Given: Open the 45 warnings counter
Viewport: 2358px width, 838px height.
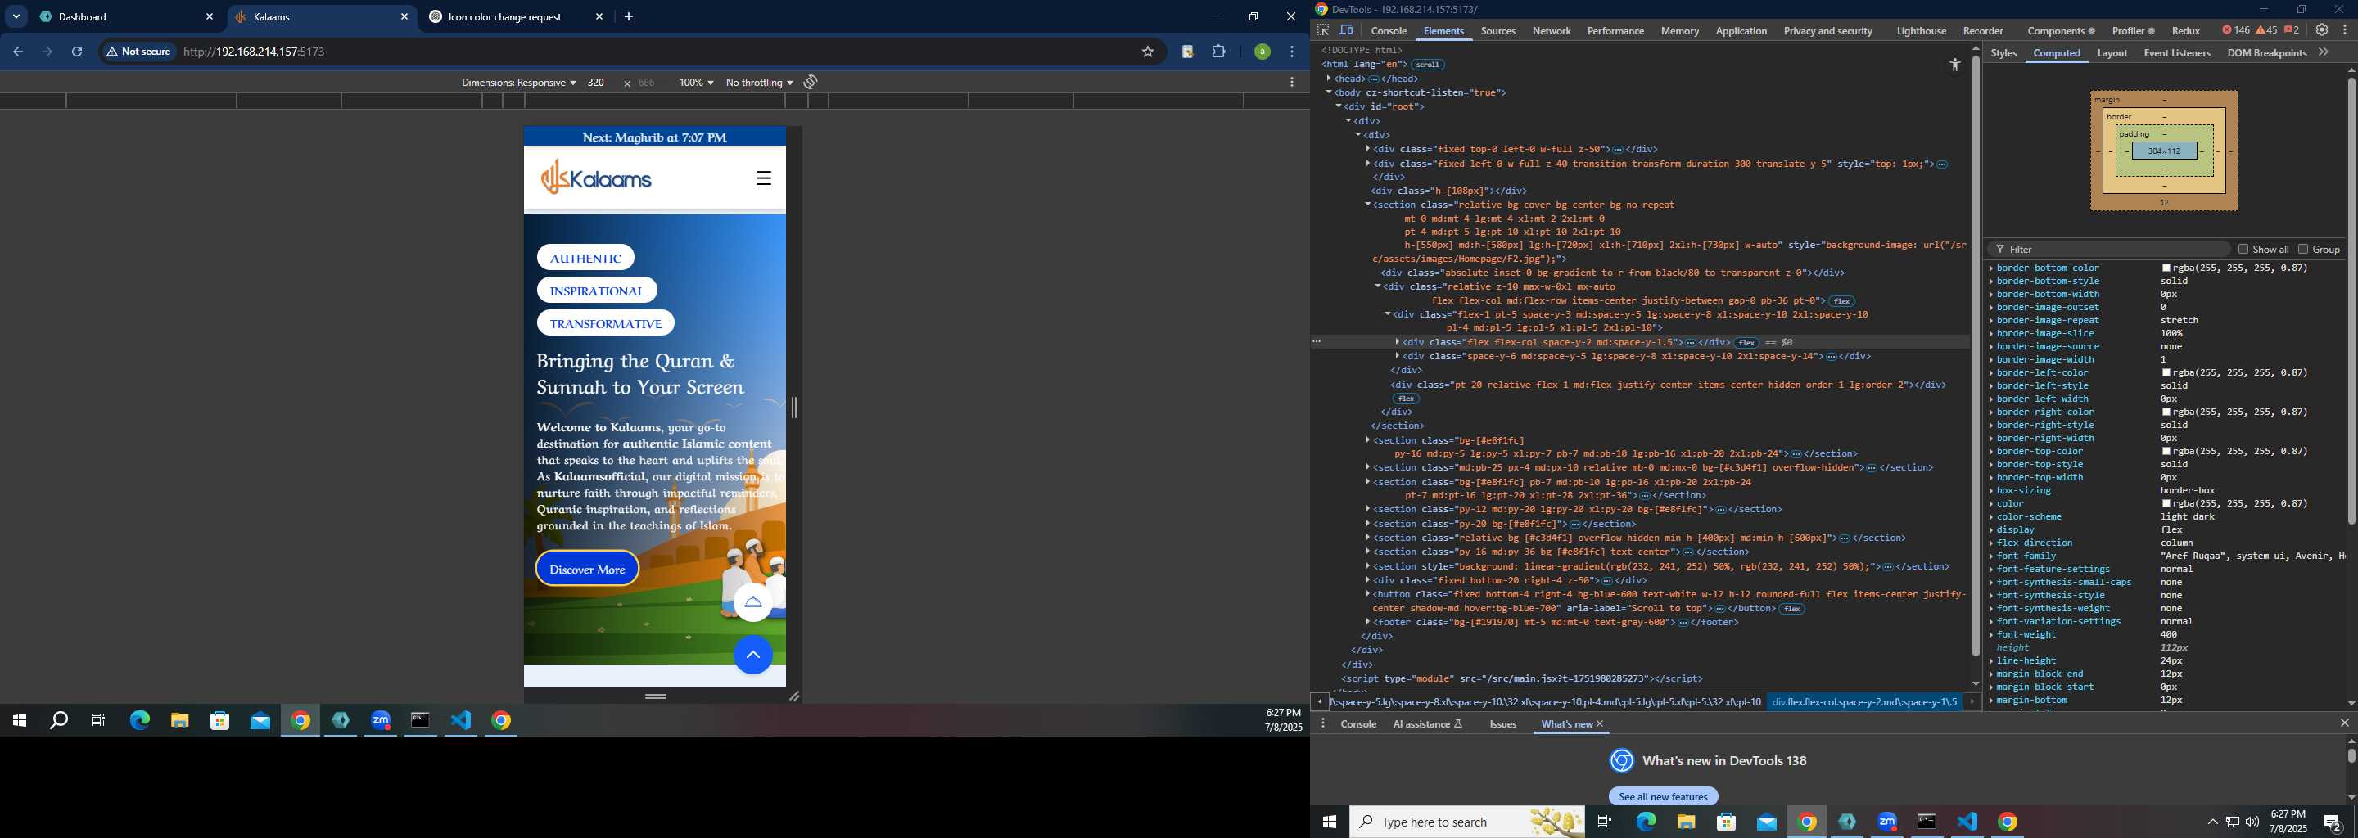Looking at the screenshot, I should click(x=2266, y=30).
